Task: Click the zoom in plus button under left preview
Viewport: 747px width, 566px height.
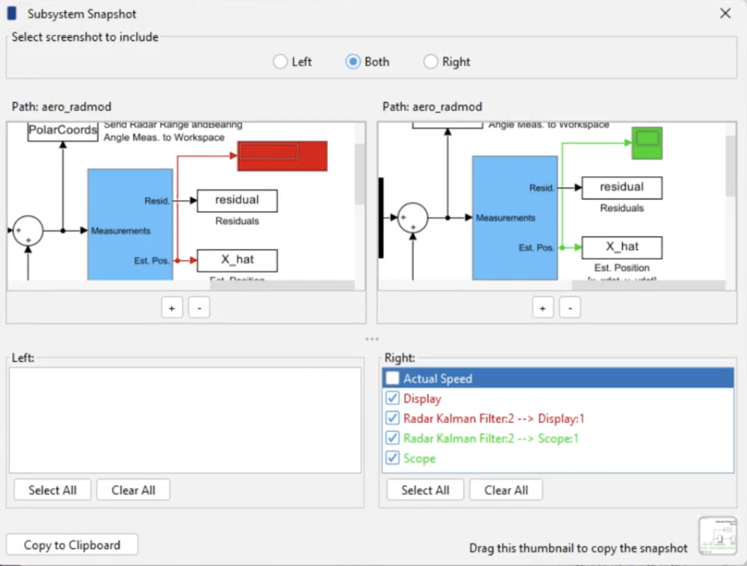Action: 172,308
